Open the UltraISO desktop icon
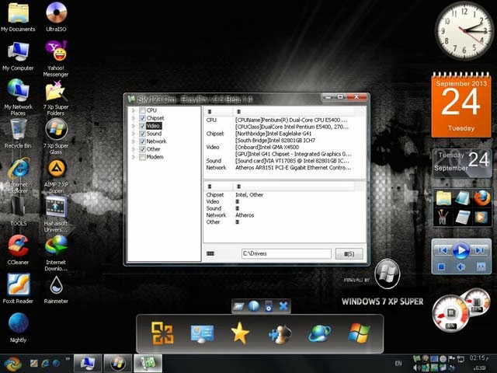This screenshot has width=497, height=373. (x=56, y=17)
